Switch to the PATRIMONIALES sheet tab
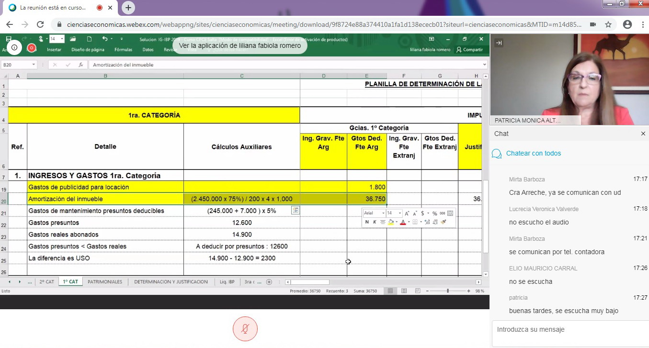Screen dimensions: 649x348 tap(104, 282)
